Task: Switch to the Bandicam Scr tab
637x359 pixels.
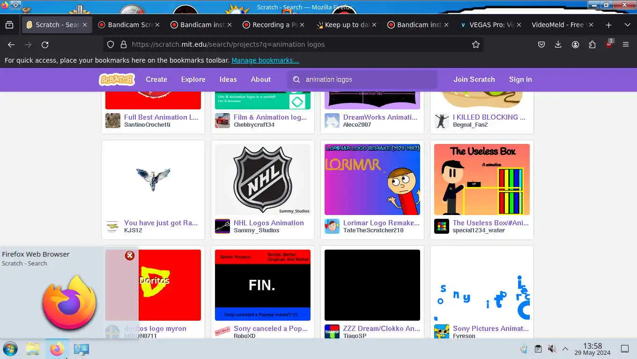Action: coord(129,25)
